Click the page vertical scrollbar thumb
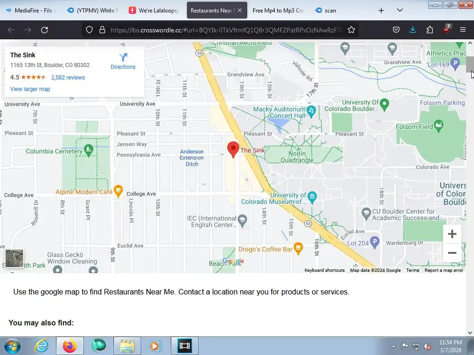474x355 pixels. tap(470, 64)
